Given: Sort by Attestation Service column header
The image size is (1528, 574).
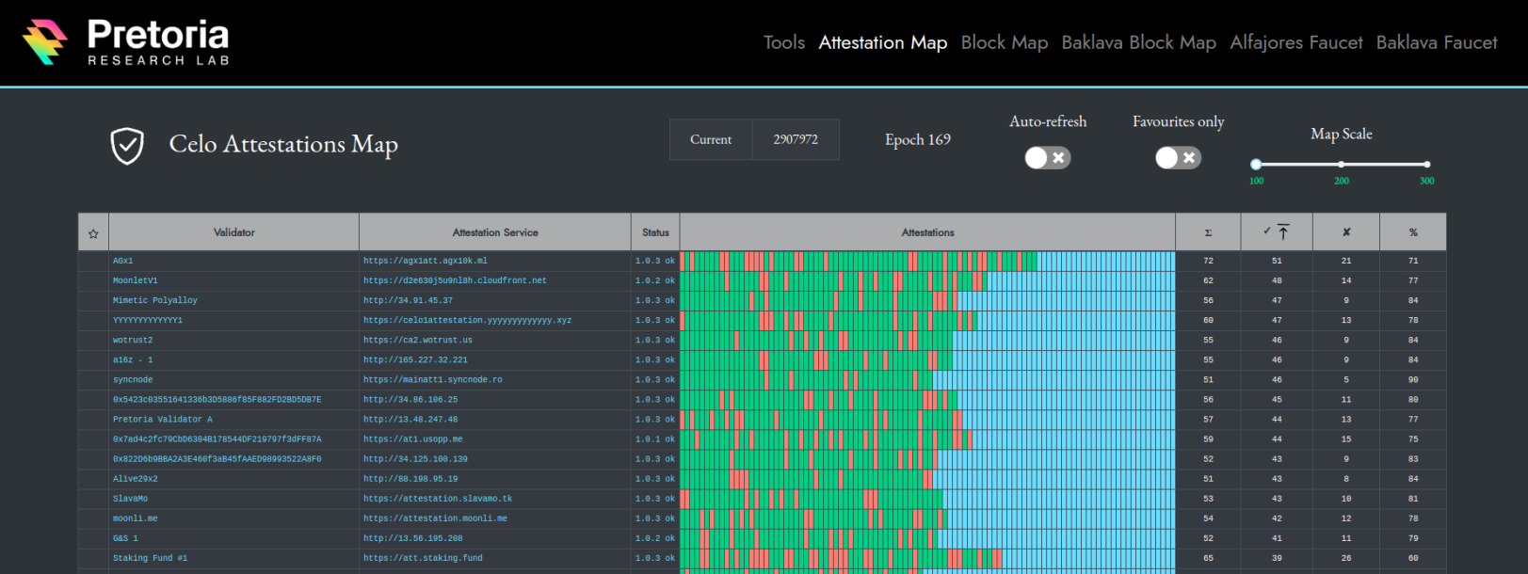Looking at the screenshot, I should (x=495, y=232).
